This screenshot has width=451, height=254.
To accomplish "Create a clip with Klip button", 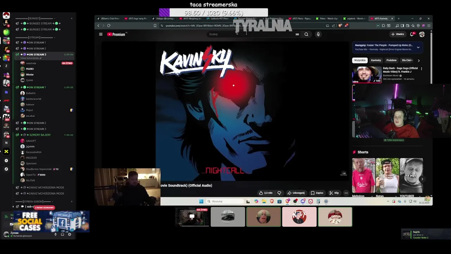I will click(x=334, y=193).
